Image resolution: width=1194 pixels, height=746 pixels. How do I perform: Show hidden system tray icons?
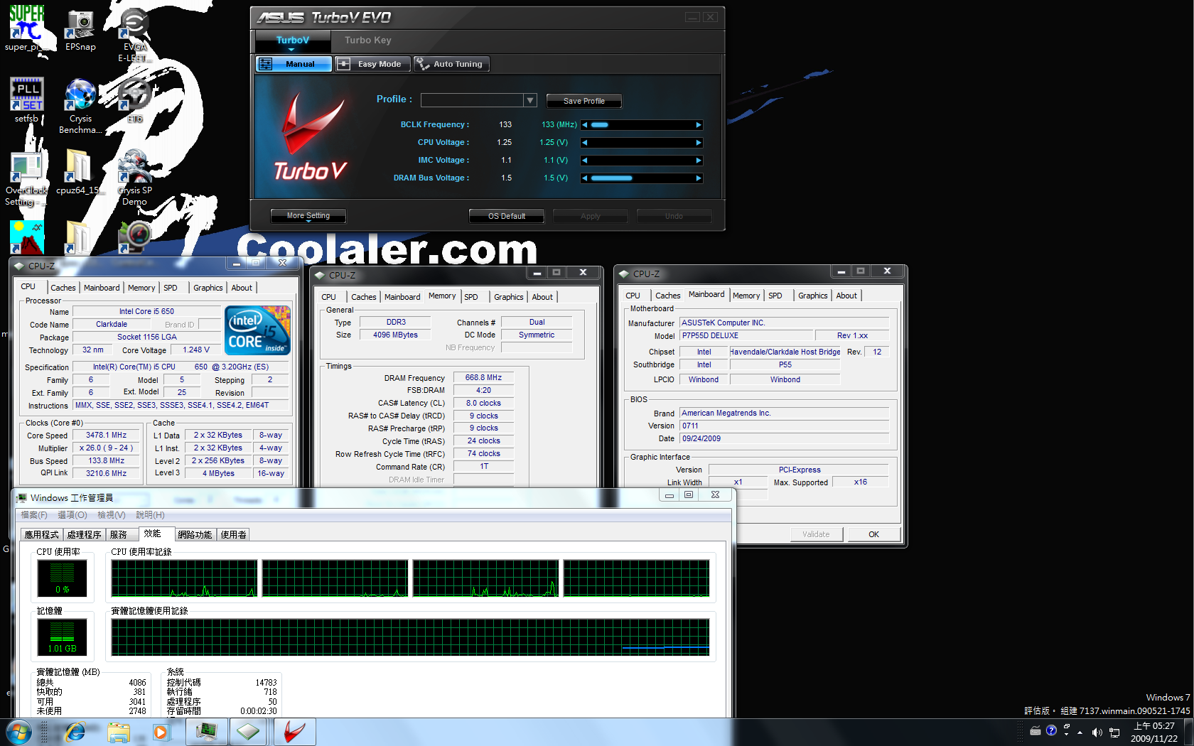click(x=1080, y=732)
